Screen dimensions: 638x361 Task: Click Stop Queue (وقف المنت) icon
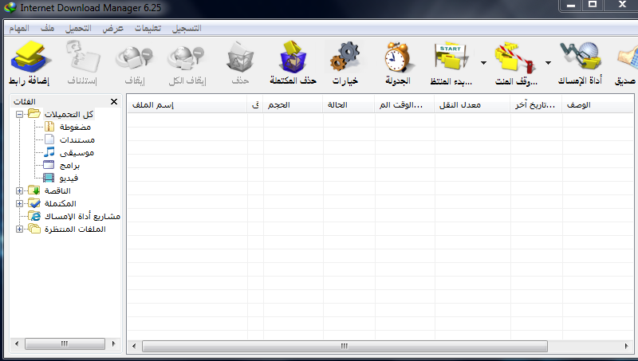[515, 57]
